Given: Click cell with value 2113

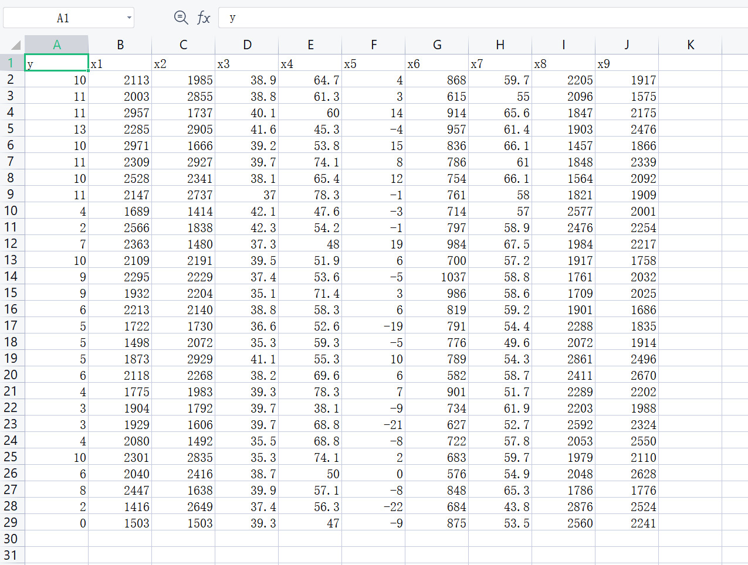Looking at the screenshot, I should [x=120, y=79].
